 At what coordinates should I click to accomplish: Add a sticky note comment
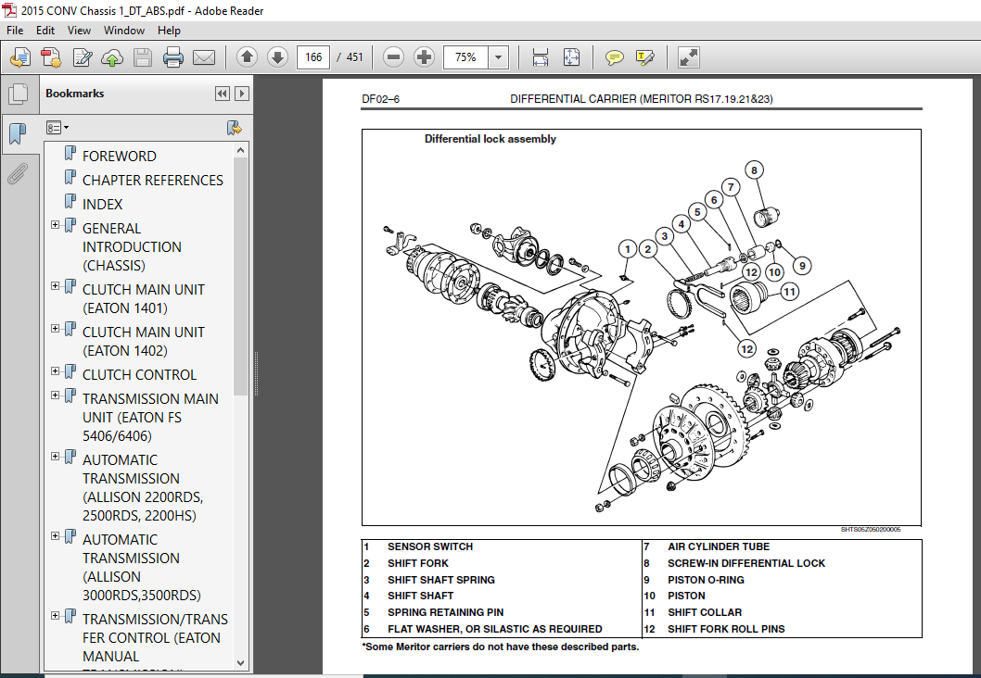tap(615, 57)
